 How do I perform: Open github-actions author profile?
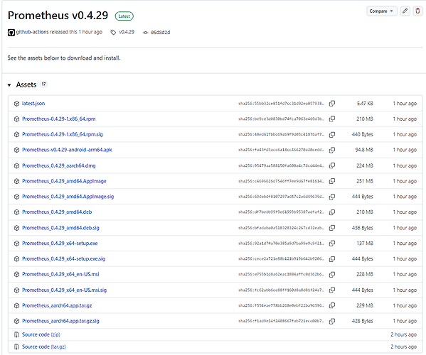click(x=32, y=32)
